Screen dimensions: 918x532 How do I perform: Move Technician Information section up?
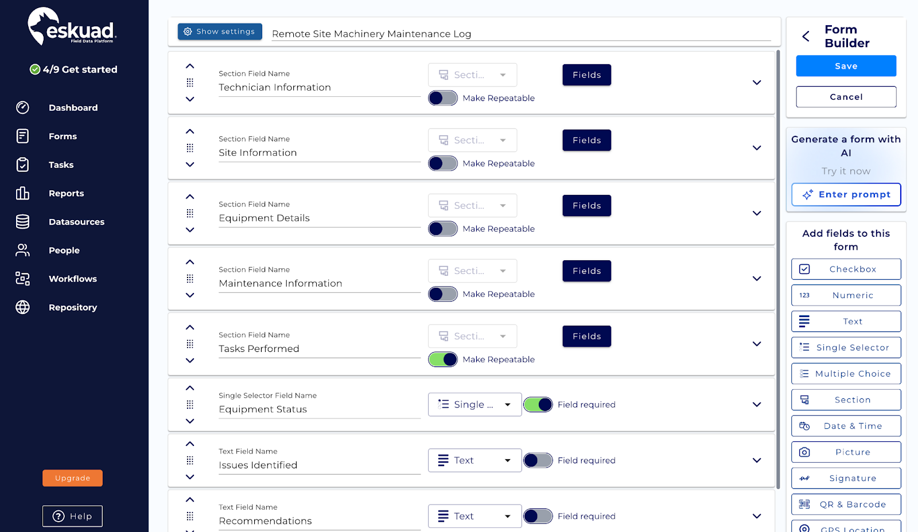tap(190, 66)
